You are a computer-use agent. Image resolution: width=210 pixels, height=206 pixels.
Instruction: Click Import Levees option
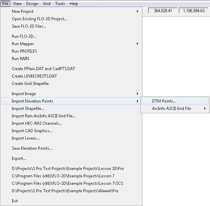(26, 138)
